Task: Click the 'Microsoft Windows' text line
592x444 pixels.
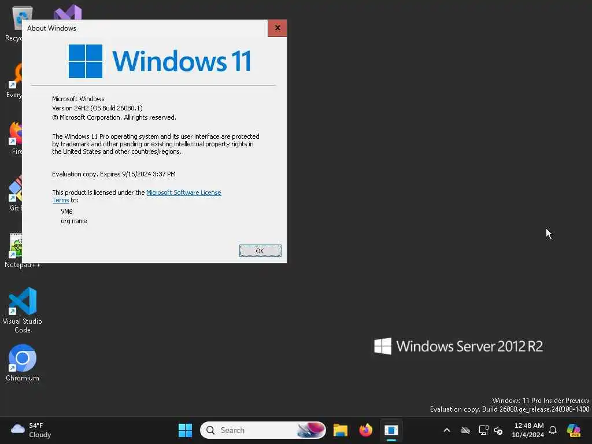Action: point(78,99)
